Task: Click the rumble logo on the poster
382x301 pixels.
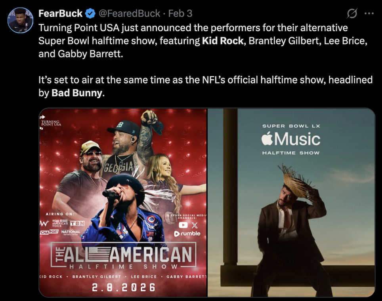Action: tap(187, 234)
